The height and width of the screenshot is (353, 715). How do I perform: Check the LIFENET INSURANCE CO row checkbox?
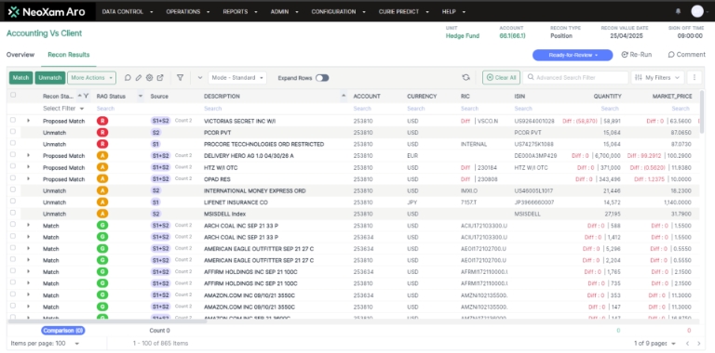(13, 201)
